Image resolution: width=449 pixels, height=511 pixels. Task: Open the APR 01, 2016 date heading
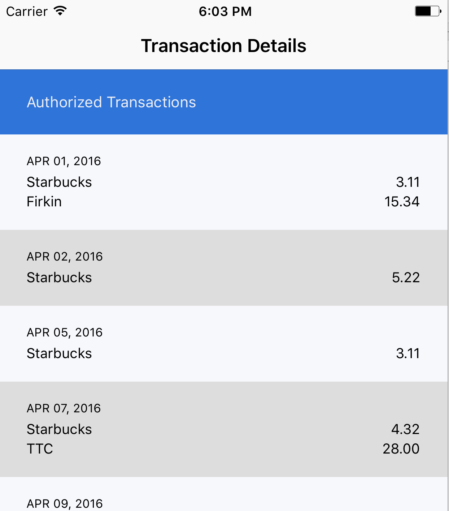64,161
